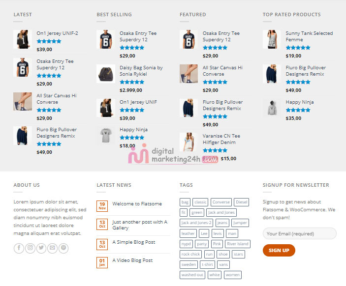Viewport: 346px width, 286px height.
Task: Select the t-shirt tag
Action: point(207,264)
